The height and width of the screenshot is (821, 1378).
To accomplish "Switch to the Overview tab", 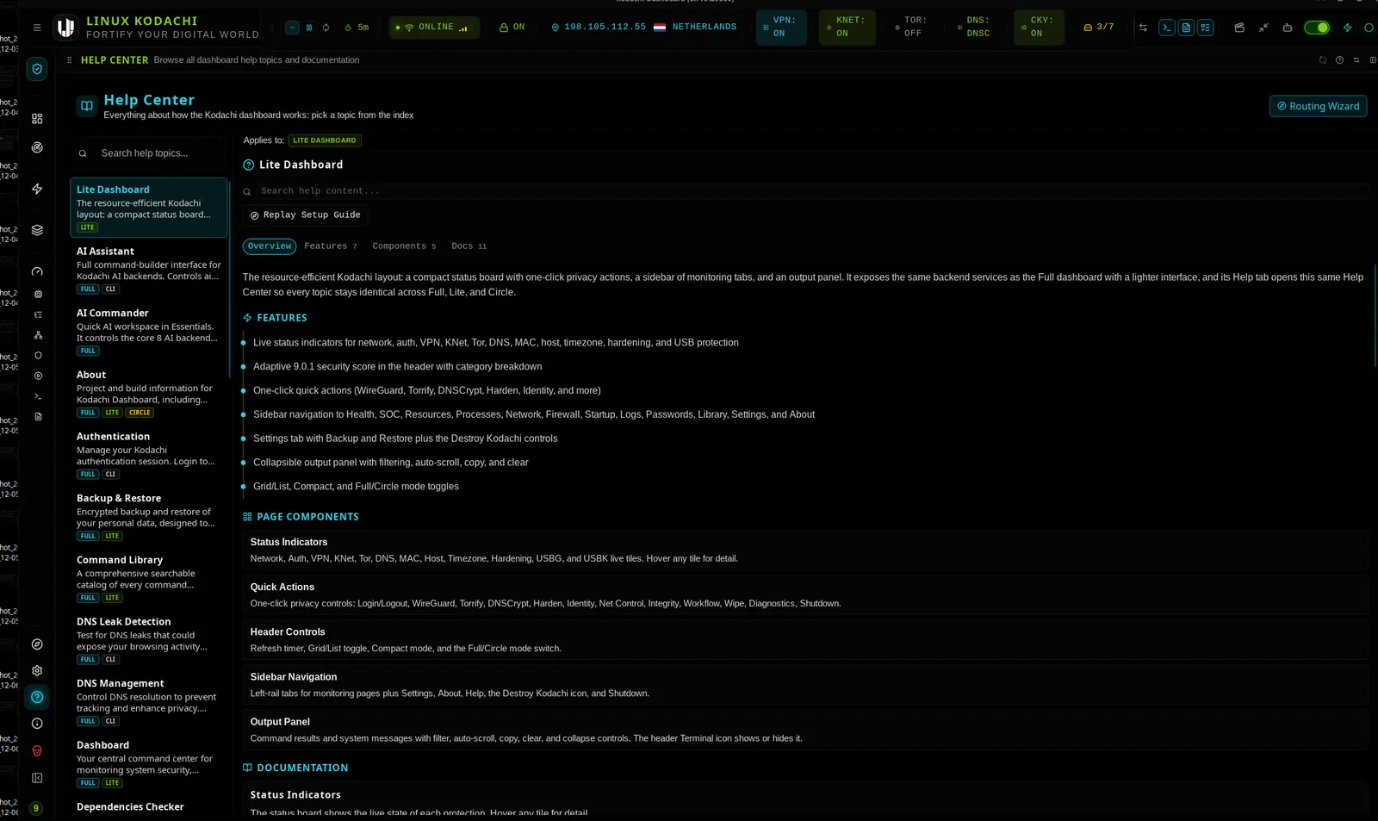I will pyautogui.click(x=270, y=246).
